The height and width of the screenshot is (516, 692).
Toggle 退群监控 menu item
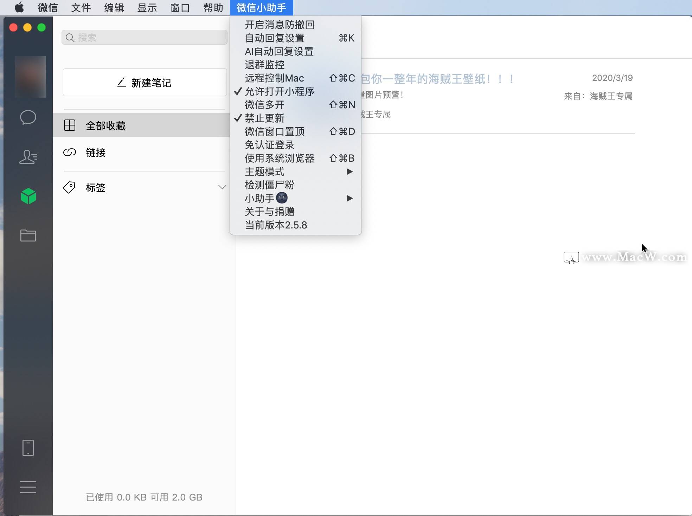tap(296, 65)
